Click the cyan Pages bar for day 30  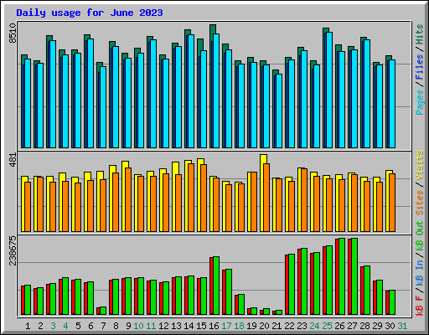(392, 104)
